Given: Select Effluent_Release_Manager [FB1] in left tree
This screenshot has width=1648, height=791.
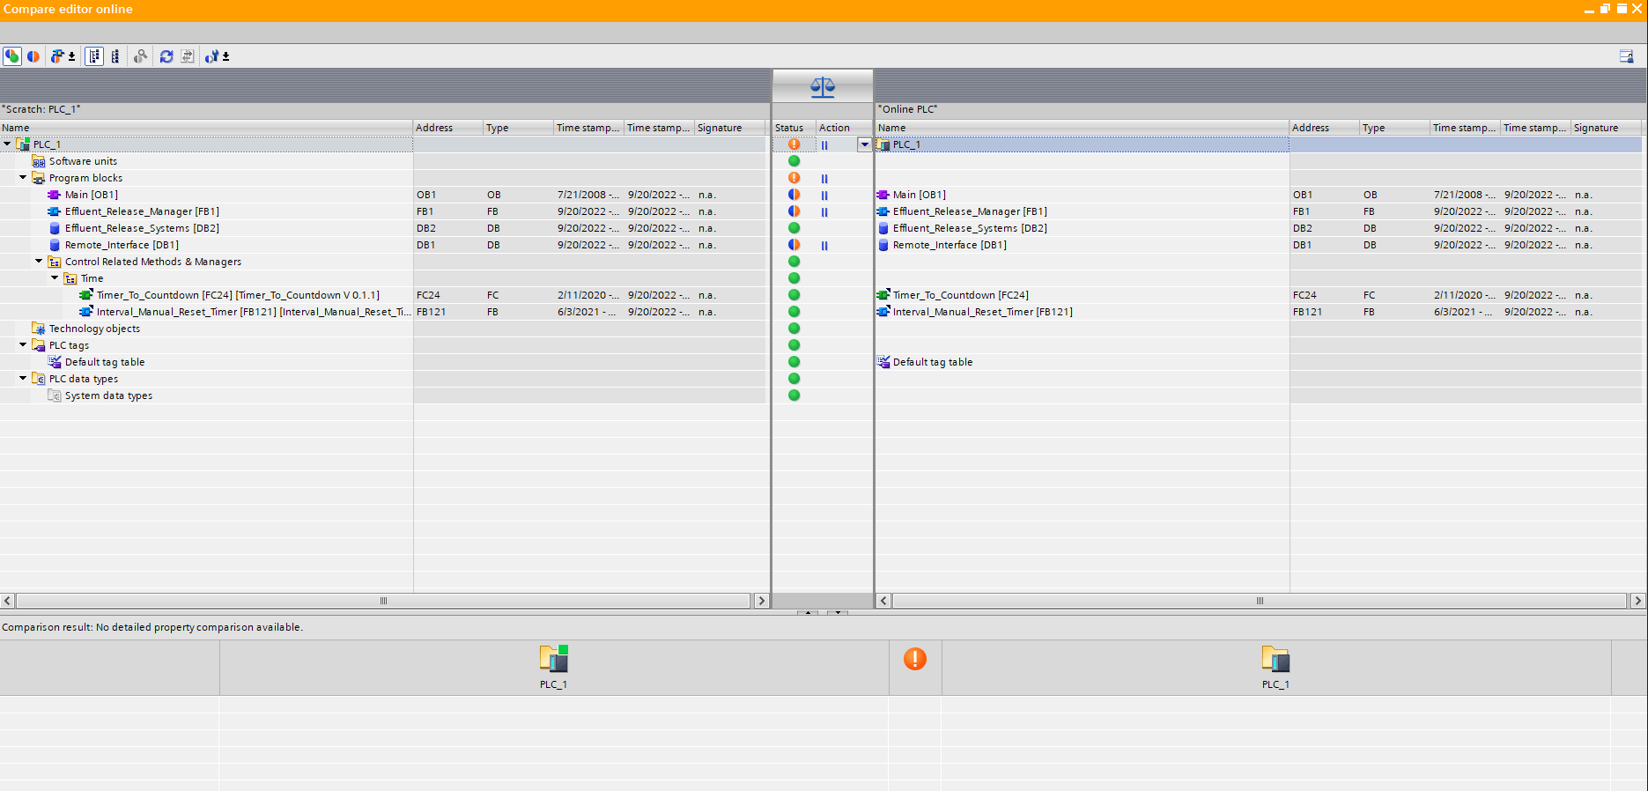Looking at the screenshot, I should [141, 211].
